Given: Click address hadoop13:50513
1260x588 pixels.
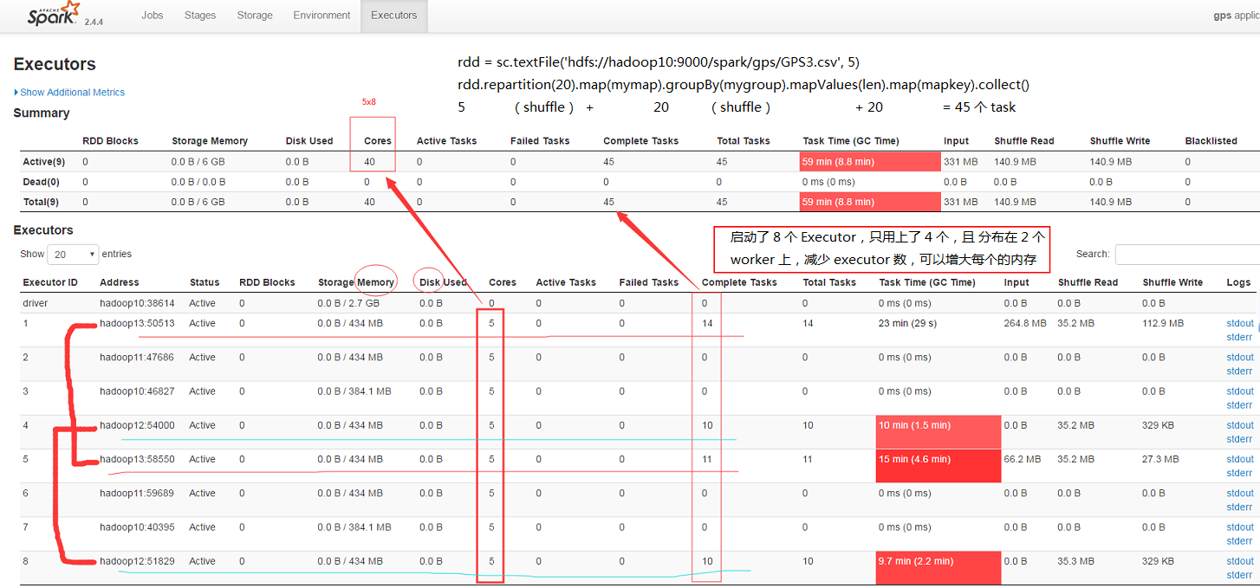Looking at the screenshot, I should tap(137, 323).
